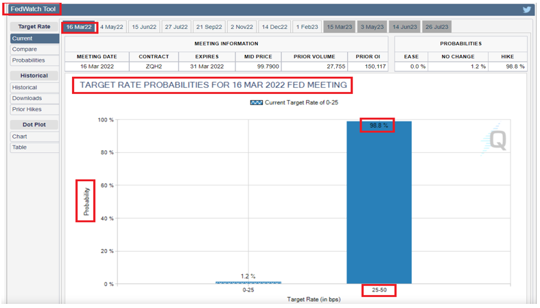The width and height of the screenshot is (540, 308).
Task: Open the Downloads sidebar item
Action: tap(34, 98)
